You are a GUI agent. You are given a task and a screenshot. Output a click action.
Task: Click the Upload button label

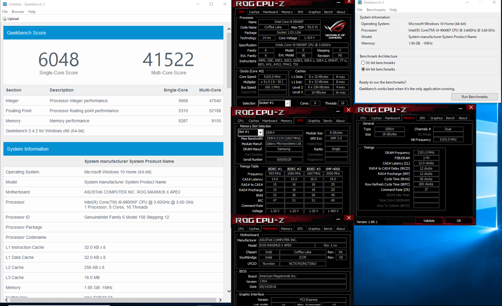(13, 19)
